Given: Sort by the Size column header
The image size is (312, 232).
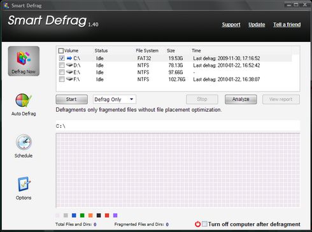Looking at the screenshot, I should click(171, 51).
